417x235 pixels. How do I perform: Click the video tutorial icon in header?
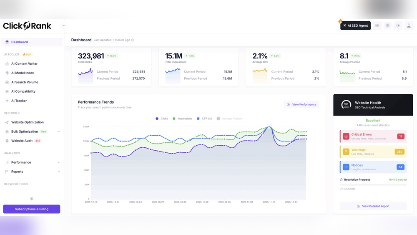tap(377, 25)
